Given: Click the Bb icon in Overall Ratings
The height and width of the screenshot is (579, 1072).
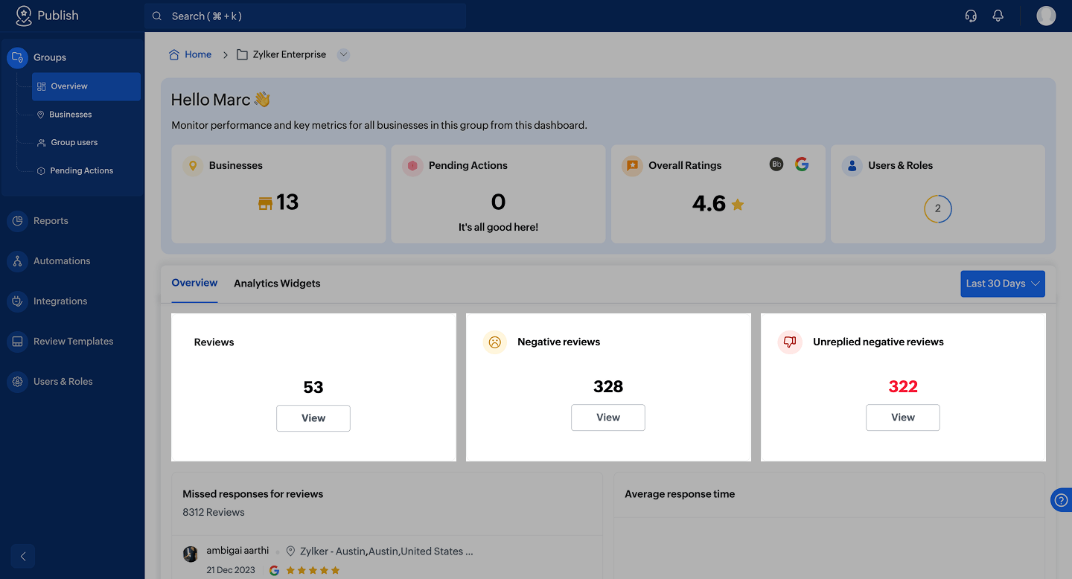Looking at the screenshot, I should point(776,164).
